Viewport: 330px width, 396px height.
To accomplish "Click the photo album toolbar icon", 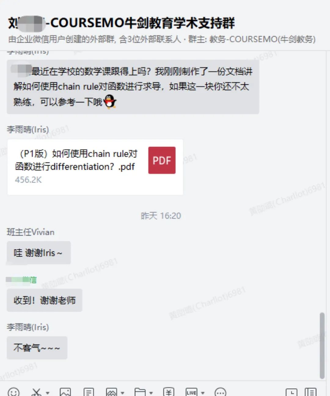I will [x=112, y=392].
